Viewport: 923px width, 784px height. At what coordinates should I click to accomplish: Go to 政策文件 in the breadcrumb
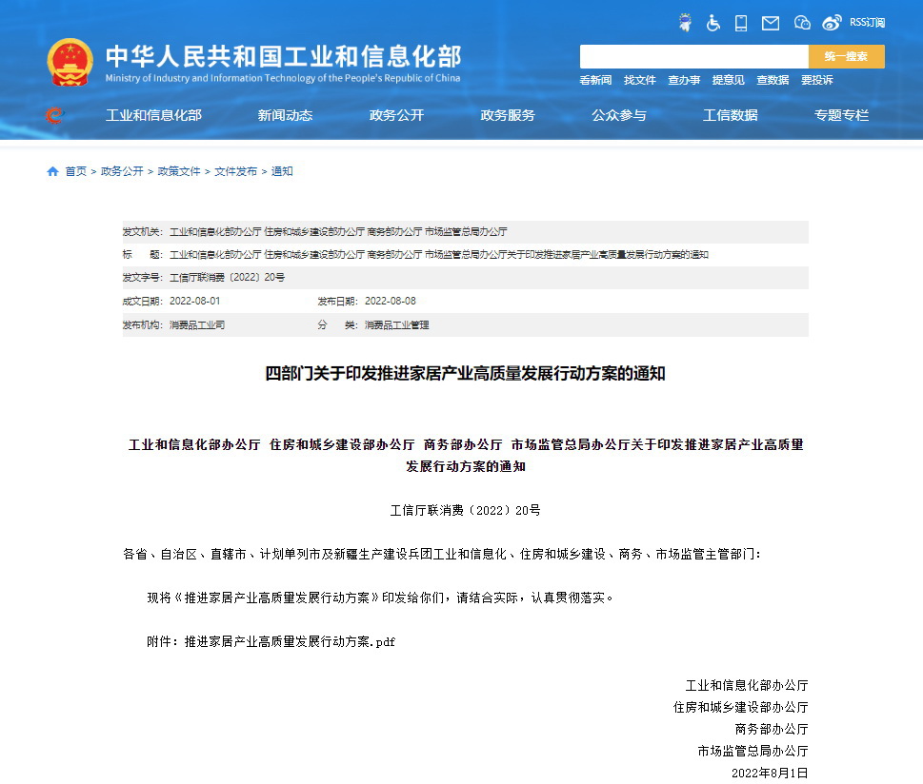pos(179,171)
